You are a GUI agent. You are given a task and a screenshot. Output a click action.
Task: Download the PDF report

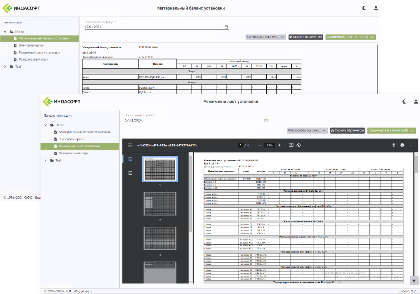(x=394, y=145)
